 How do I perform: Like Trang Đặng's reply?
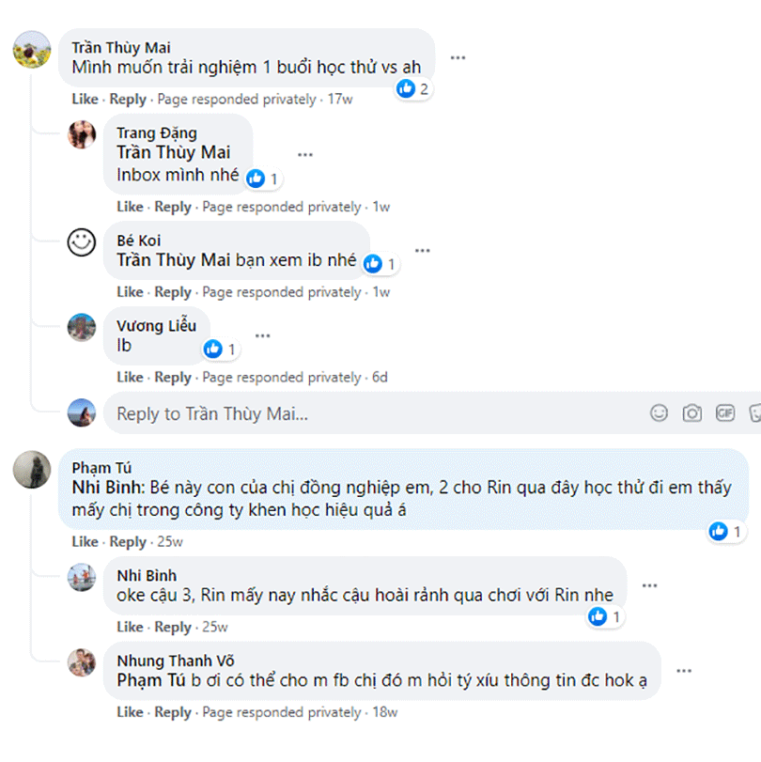pyautogui.click(x=130, y=207)
